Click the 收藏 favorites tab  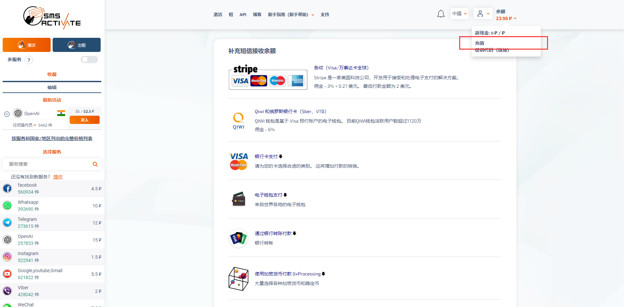tap(52, 74)
